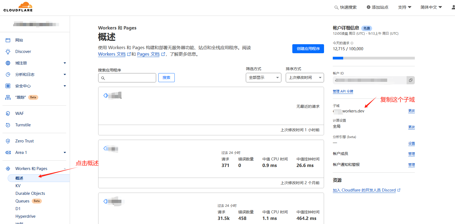The width and height of the screenshot is (455, 224).
Task: Open the 支持 dropdown menu
Action: [405, 7]
